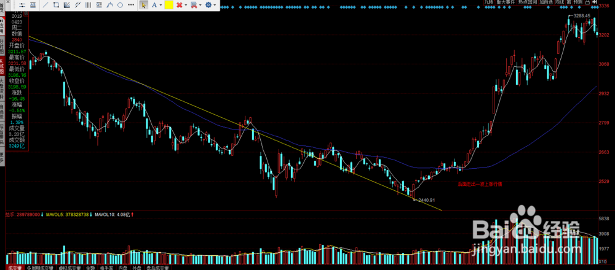615x270 pixels.
Task: Switch to the 分时图 sidebar tab
Action: coord(2,45)
